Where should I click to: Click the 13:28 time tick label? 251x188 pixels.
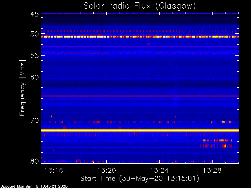tap(212, 170)
